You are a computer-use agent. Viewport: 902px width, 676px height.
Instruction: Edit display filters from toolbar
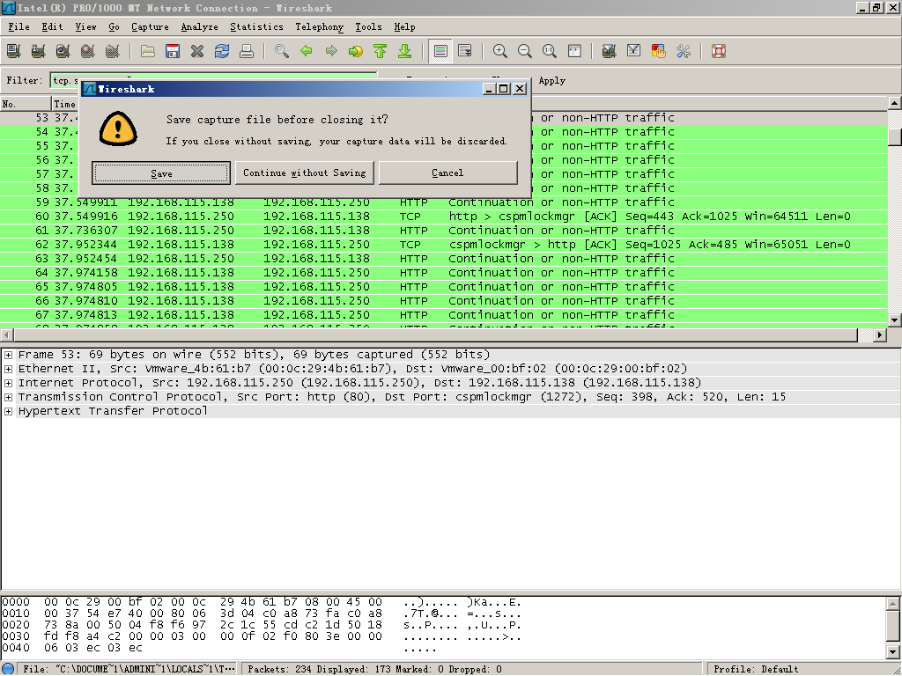(634, 51)
